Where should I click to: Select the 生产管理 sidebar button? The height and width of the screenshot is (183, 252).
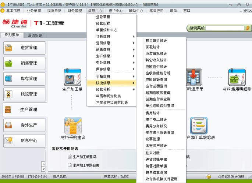point(25,110)
